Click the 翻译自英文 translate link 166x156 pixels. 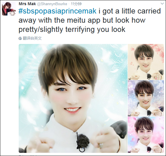(32, 38)
